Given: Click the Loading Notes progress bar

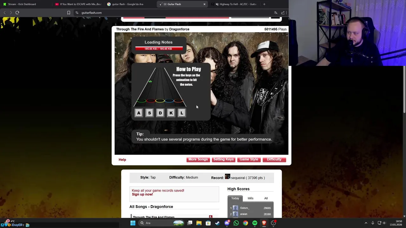Looking at the screenshot, I should [159, 48].
